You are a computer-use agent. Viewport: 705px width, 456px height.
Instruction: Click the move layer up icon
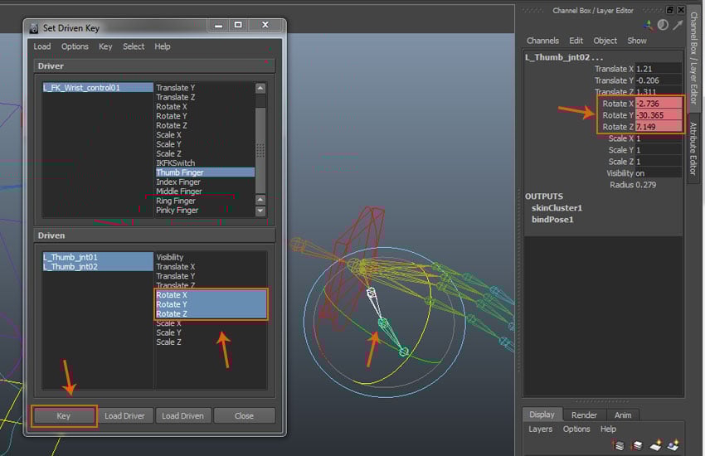619,445
